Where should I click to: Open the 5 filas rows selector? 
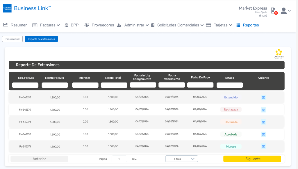coord(181,159)
